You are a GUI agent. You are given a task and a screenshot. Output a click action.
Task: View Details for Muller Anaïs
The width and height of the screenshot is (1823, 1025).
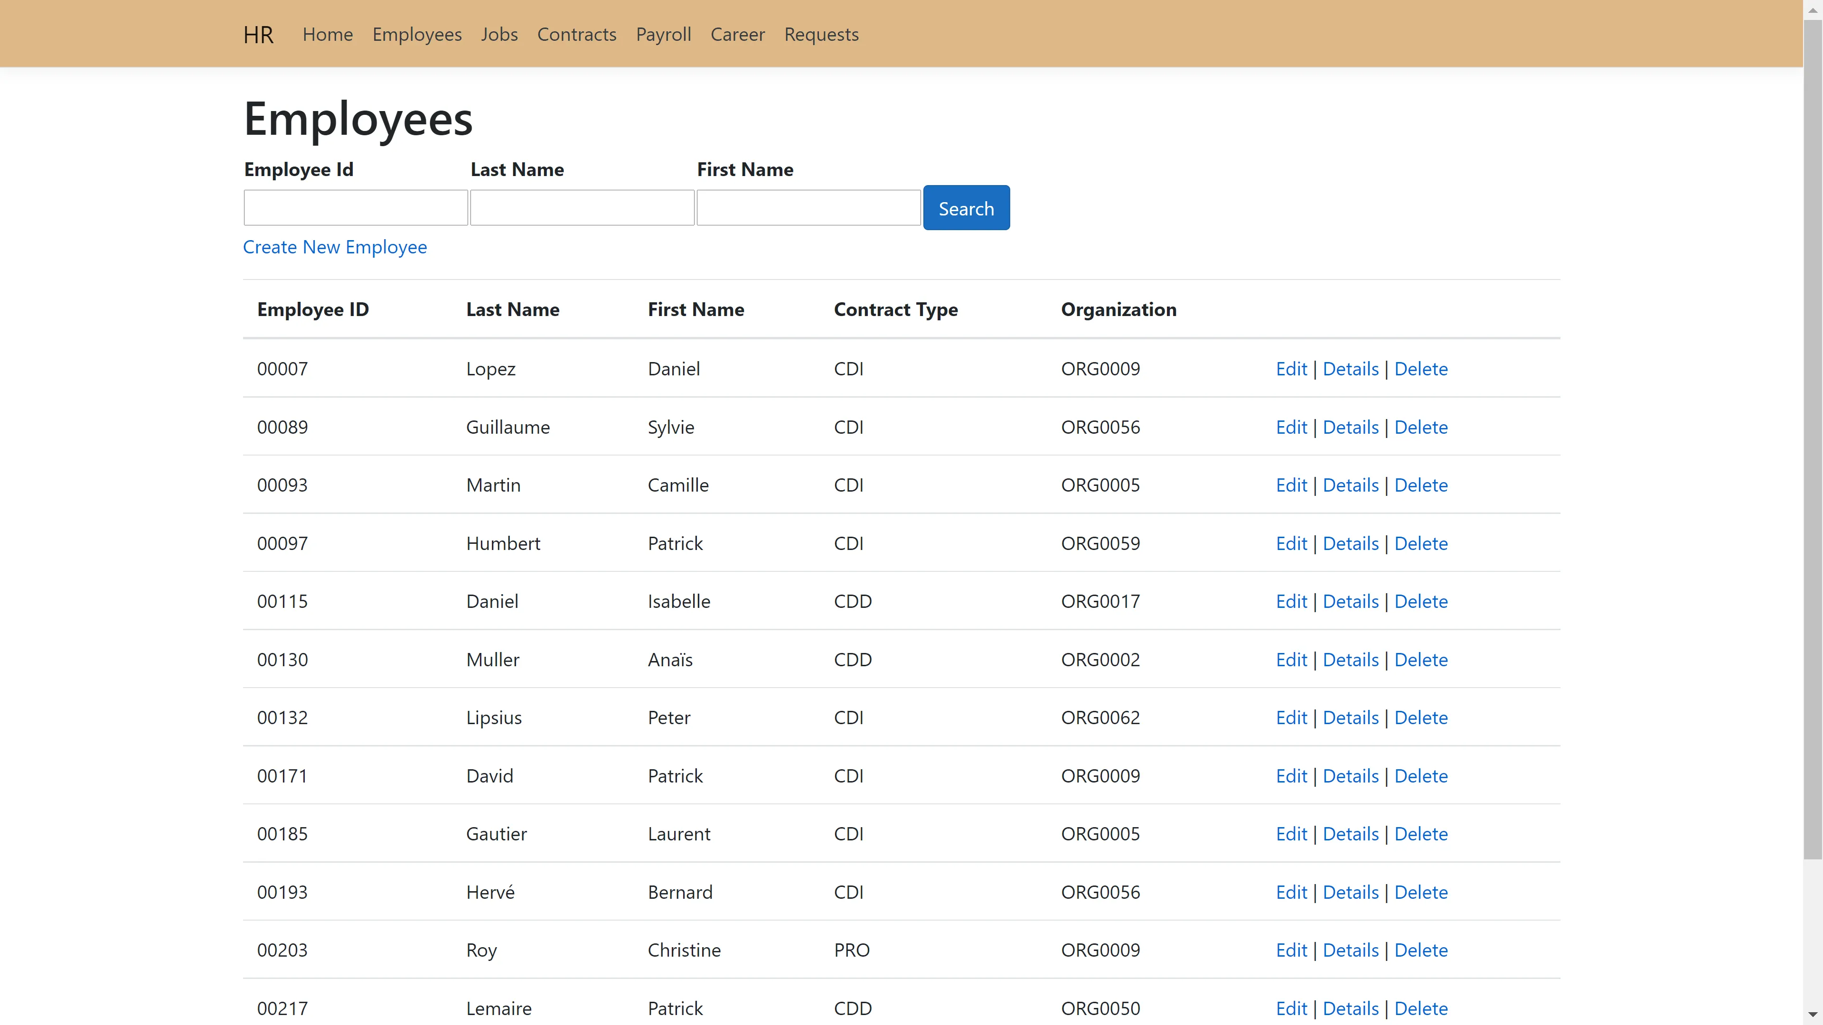[x=1350, y=659]
